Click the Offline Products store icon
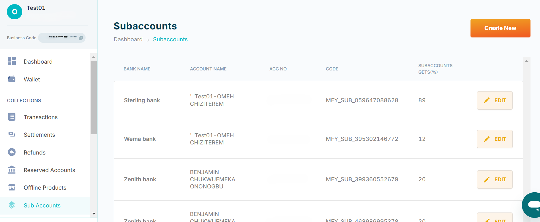Image resolution: width=540 pixels, height=222 pixels. 12,187
